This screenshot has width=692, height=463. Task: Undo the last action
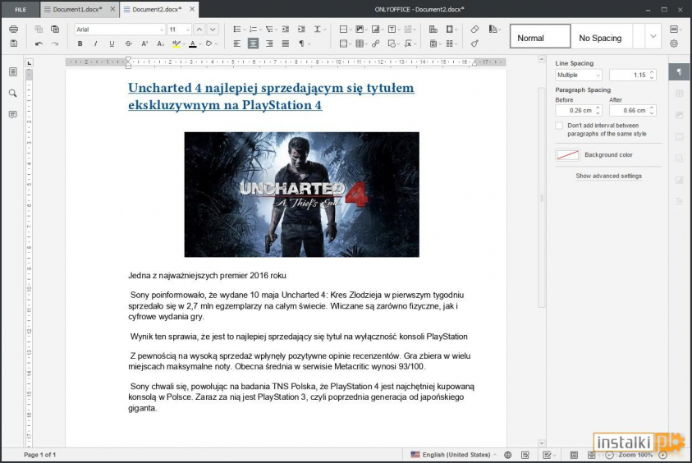tap(39, 44)
